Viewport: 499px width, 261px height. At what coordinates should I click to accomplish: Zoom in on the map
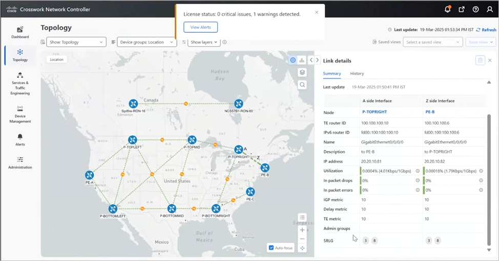tap(302, 230)
